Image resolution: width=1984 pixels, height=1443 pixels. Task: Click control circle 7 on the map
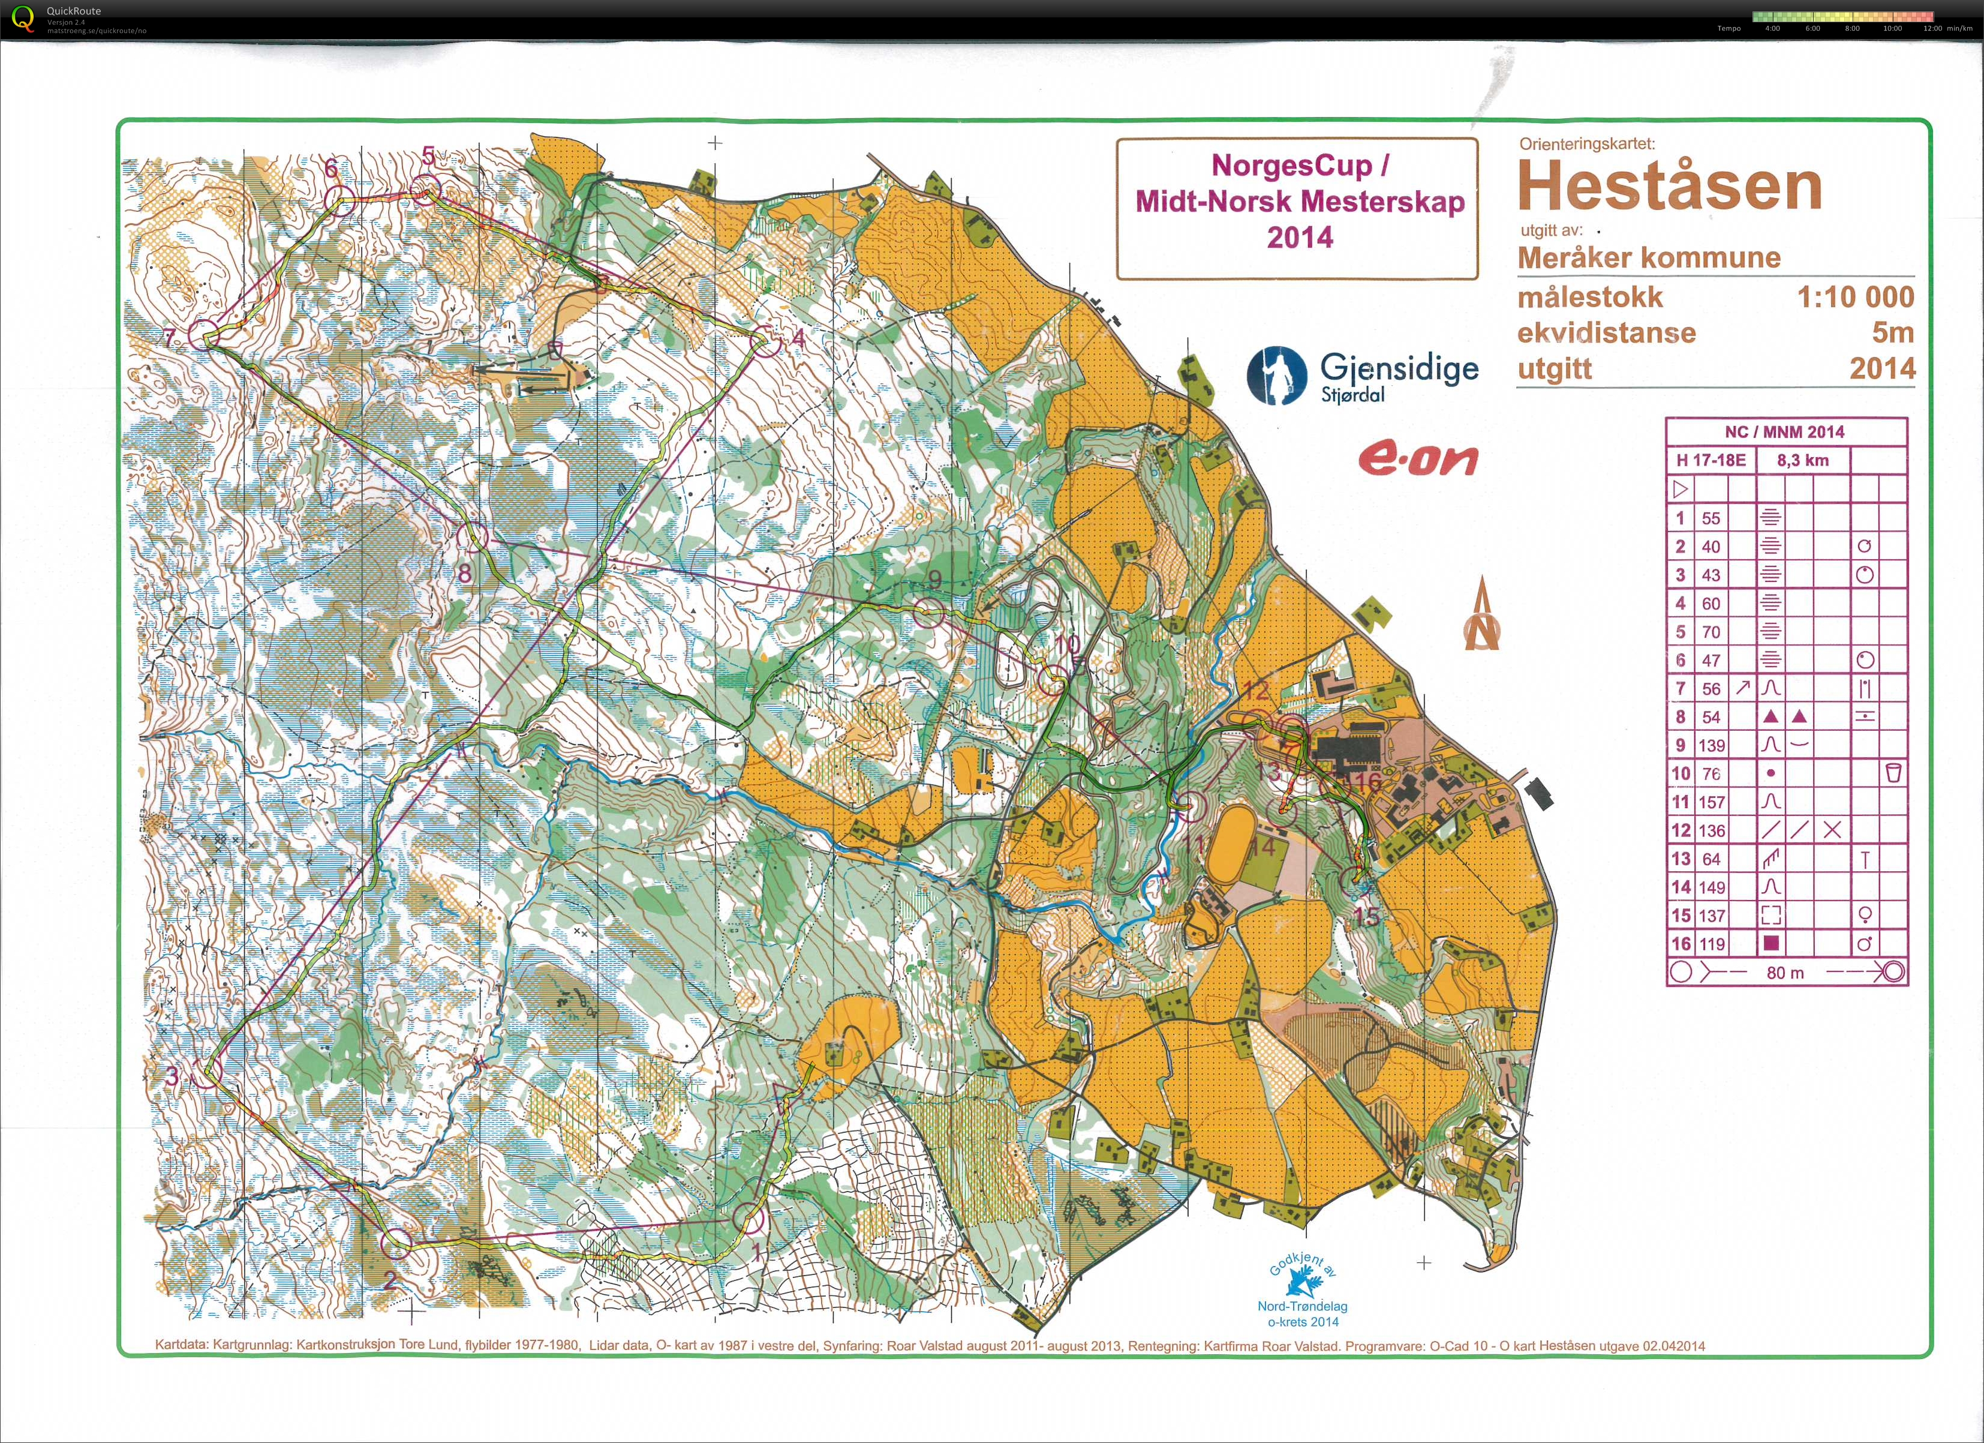[x=204, y=335]
